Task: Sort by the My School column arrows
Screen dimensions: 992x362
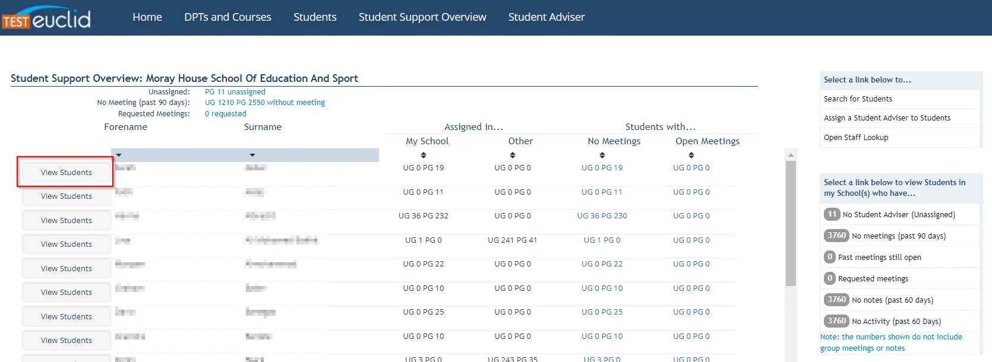Action: (x=424, y=155)
